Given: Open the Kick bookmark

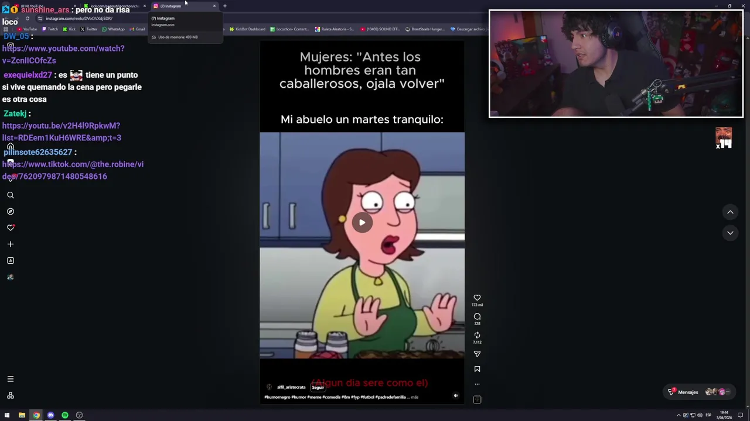Looking at the screenshot, I should coord(70,29).
